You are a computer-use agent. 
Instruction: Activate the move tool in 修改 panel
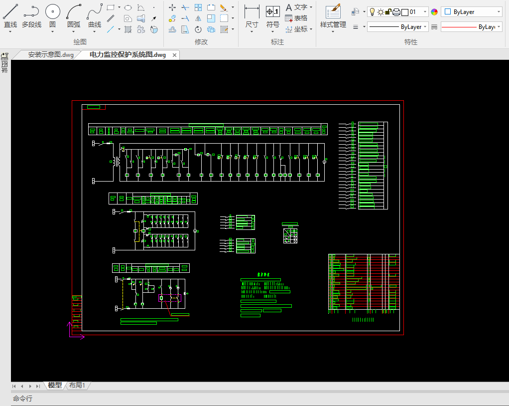[x=172, y=7]
